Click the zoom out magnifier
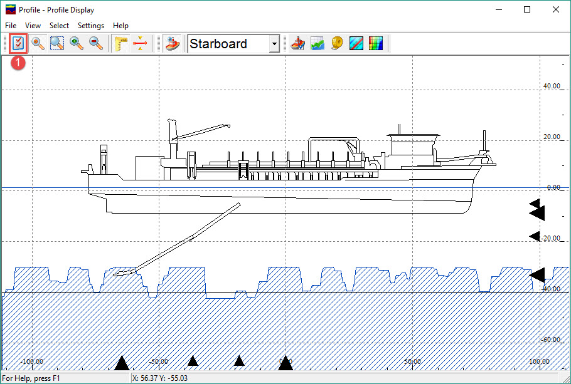The width and height of the screenshot is (571, 384). click(x=96, y=44)
